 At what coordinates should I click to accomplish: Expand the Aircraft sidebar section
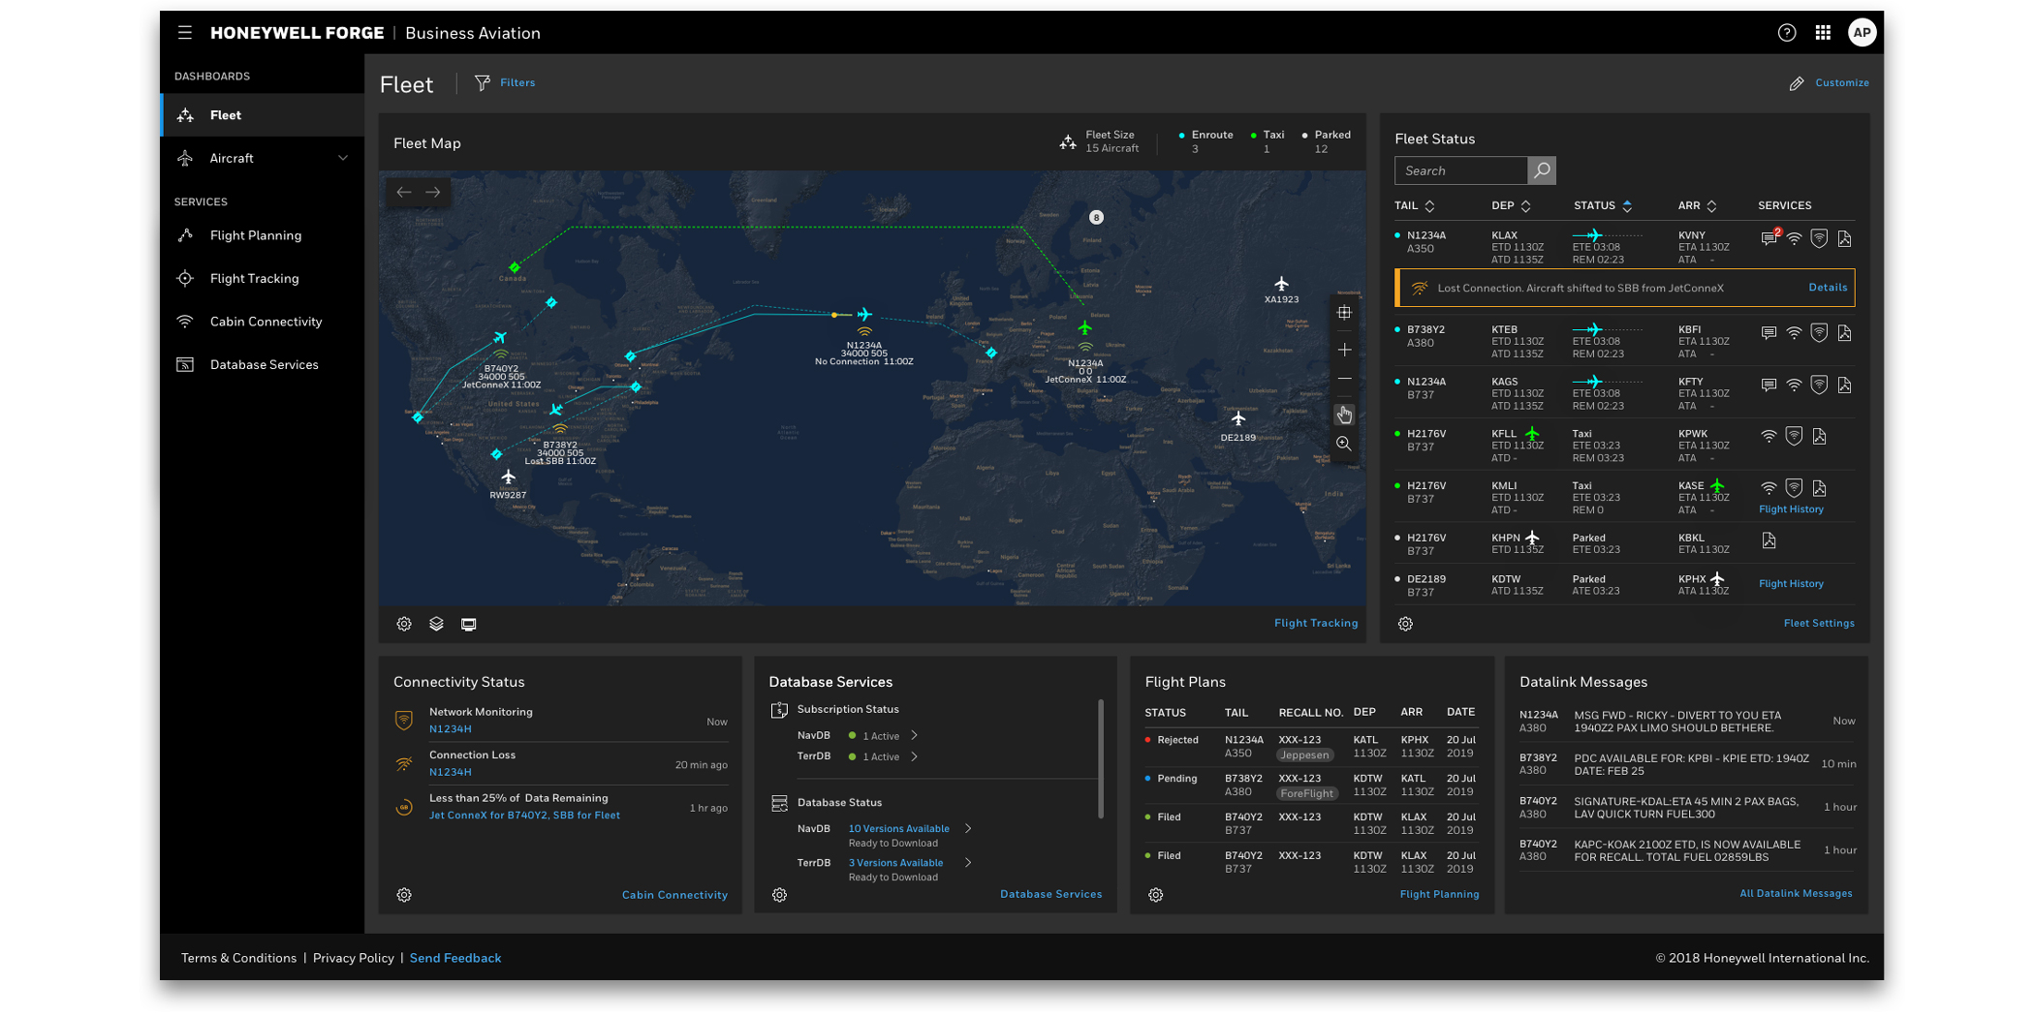click(x=342, y=158)
